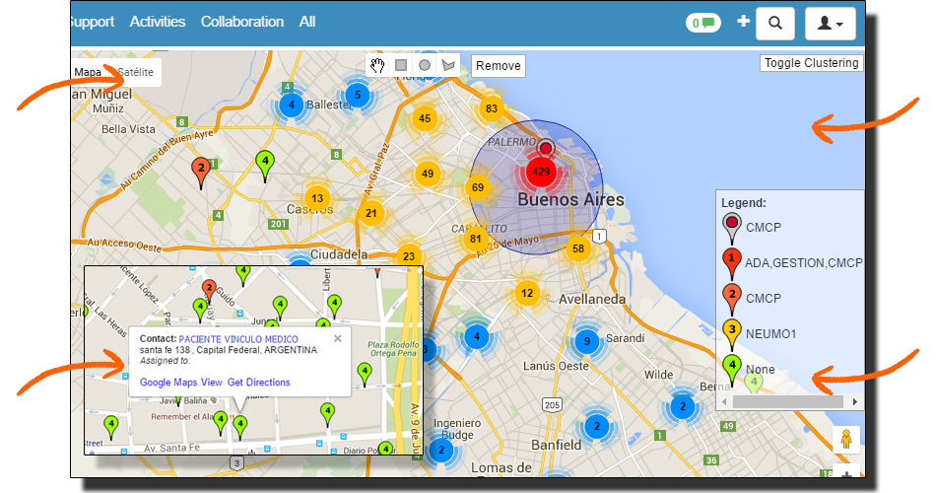Close the contact info popup
This screenshot has width=936, height=493.
coord(338,338)
